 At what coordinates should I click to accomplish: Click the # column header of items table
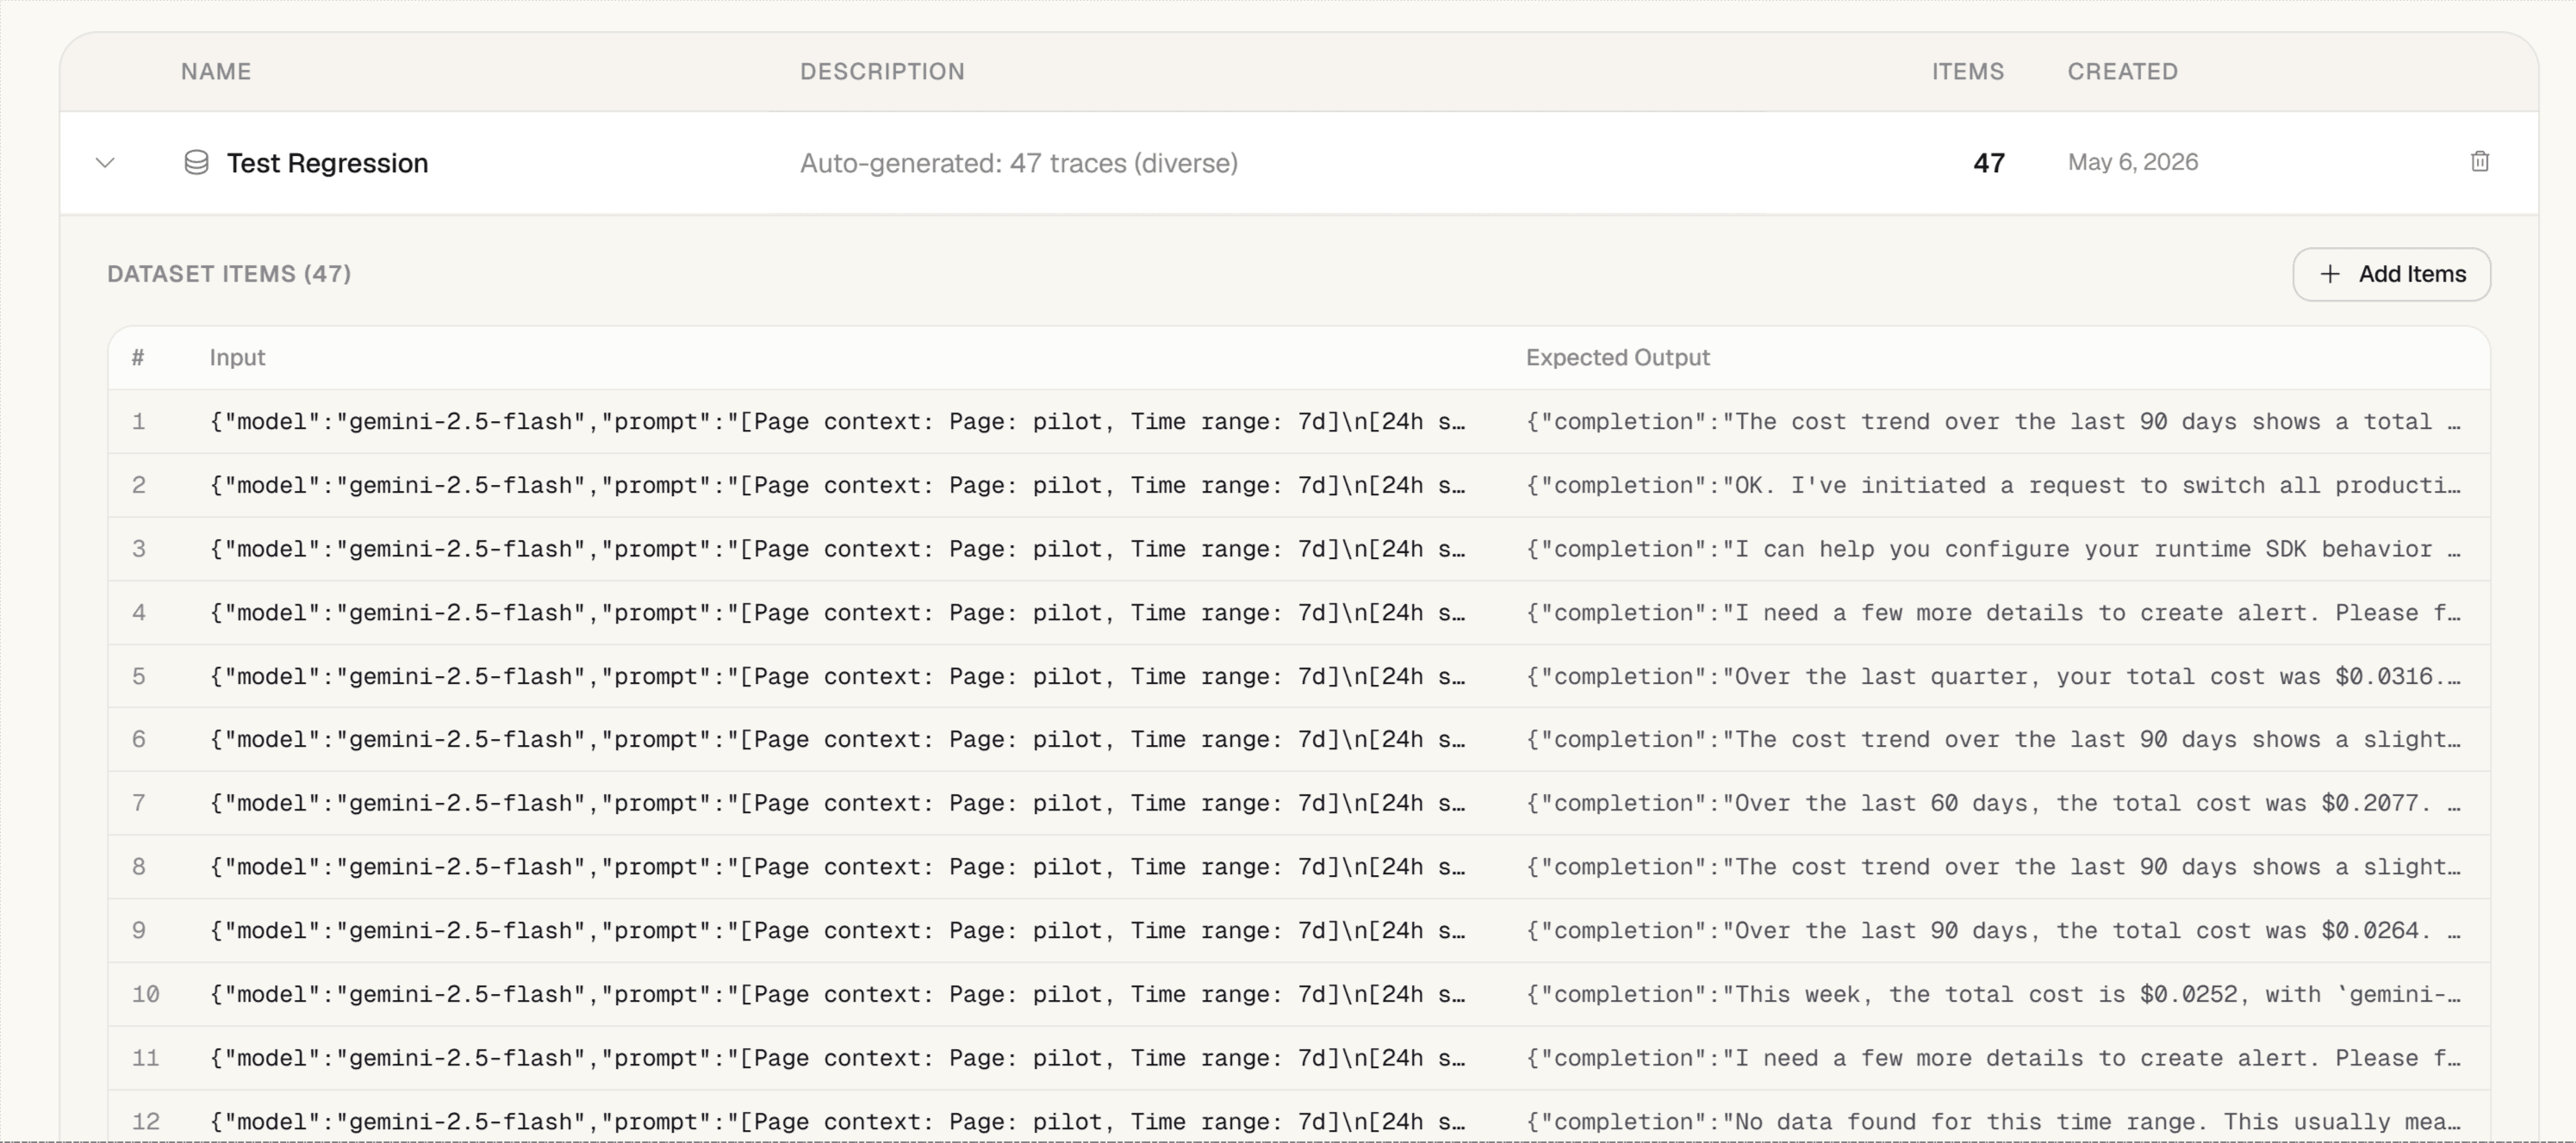click(x=138, y=357)
